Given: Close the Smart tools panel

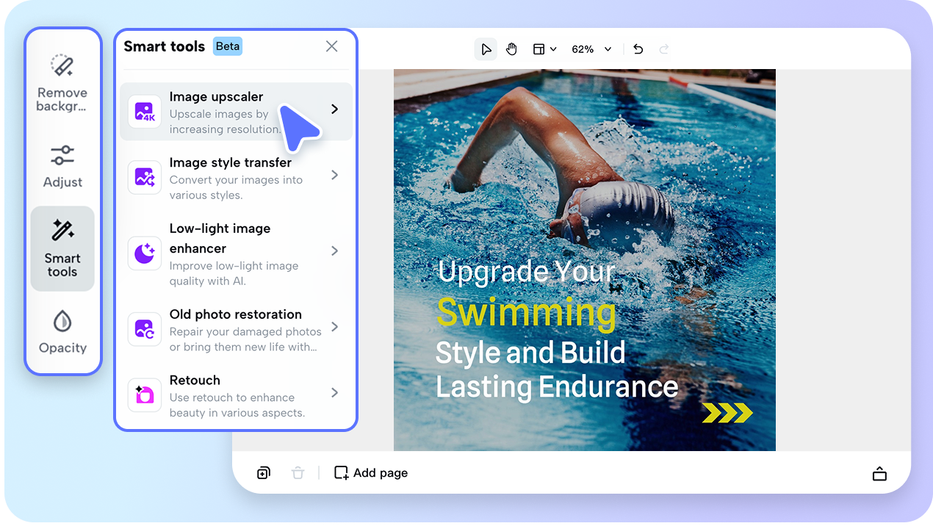Looking at the screenshot, I should click(x=331, y=46).
